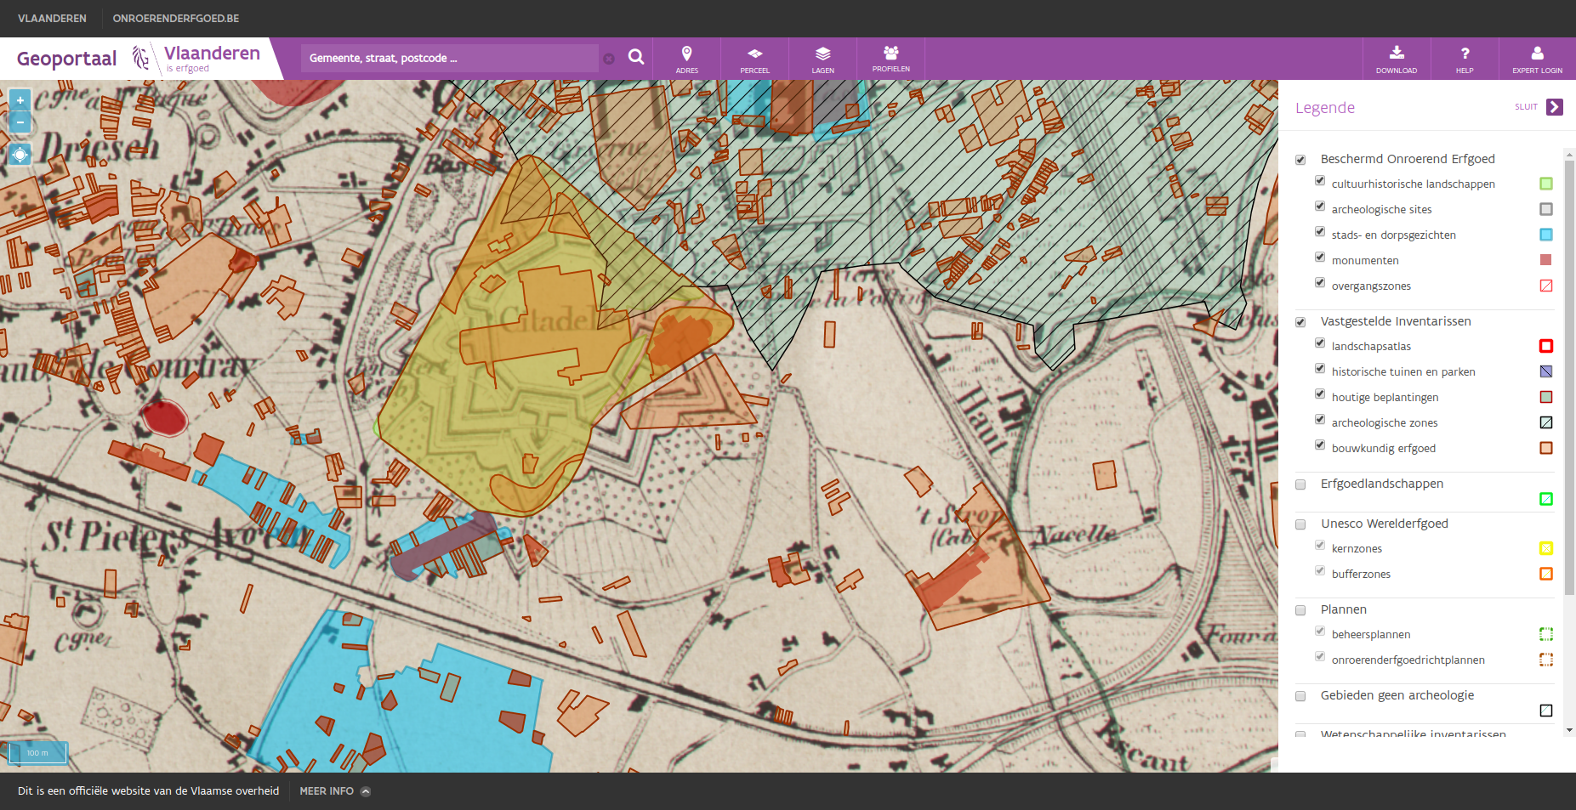The width and height of the screenshot is (1576, 810).
Task: Open the Vlaanderen top bar link
Action: point(52,19)
